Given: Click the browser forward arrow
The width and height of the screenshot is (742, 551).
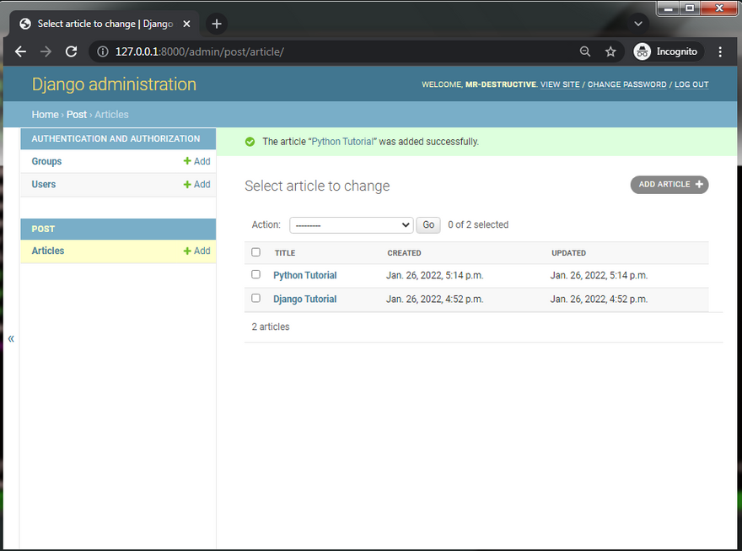Looking at the screenshot, I should point(46,51).
